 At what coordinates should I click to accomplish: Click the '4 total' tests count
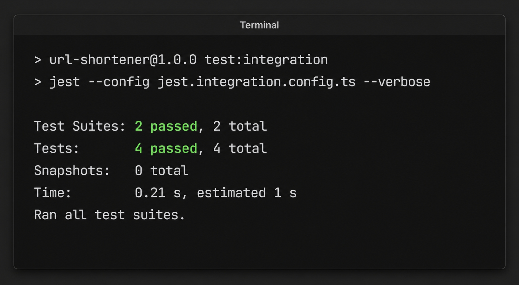(240, 148)
